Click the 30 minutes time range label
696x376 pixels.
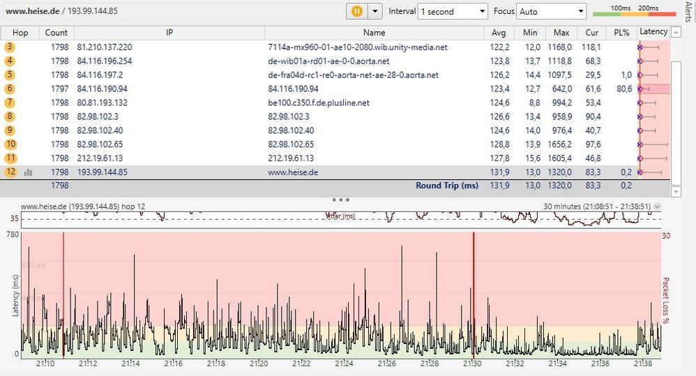597,206
